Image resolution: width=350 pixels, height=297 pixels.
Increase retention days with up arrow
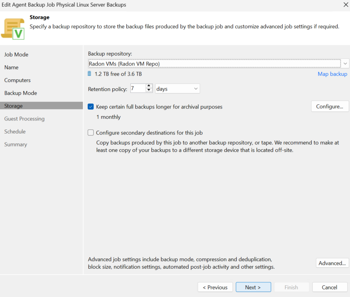[149, 86]
